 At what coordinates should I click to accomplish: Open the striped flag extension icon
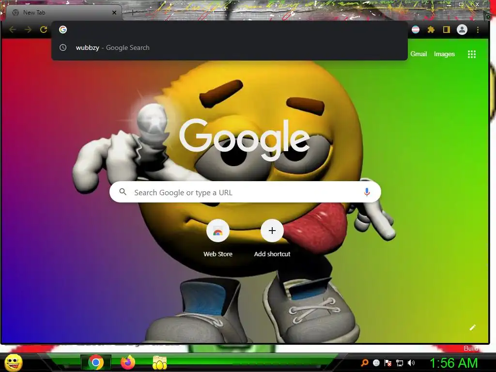pyautogui.click(x=415, y=30)
